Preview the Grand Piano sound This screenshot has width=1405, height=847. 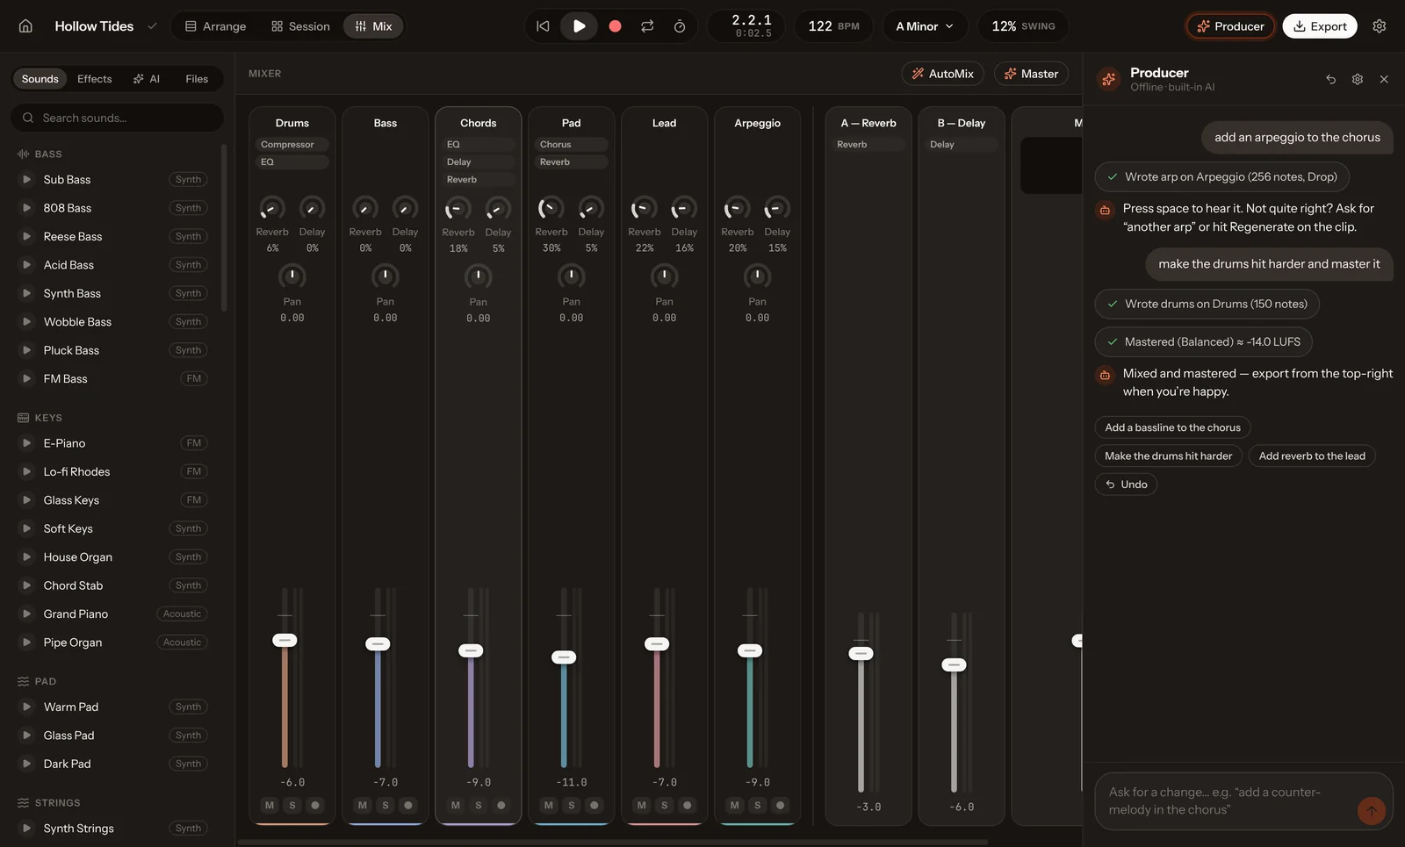point(26,614)
